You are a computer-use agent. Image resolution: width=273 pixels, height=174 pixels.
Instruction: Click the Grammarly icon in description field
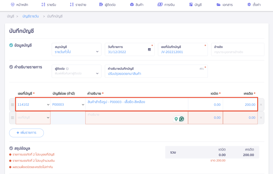[x=182, y=119]
